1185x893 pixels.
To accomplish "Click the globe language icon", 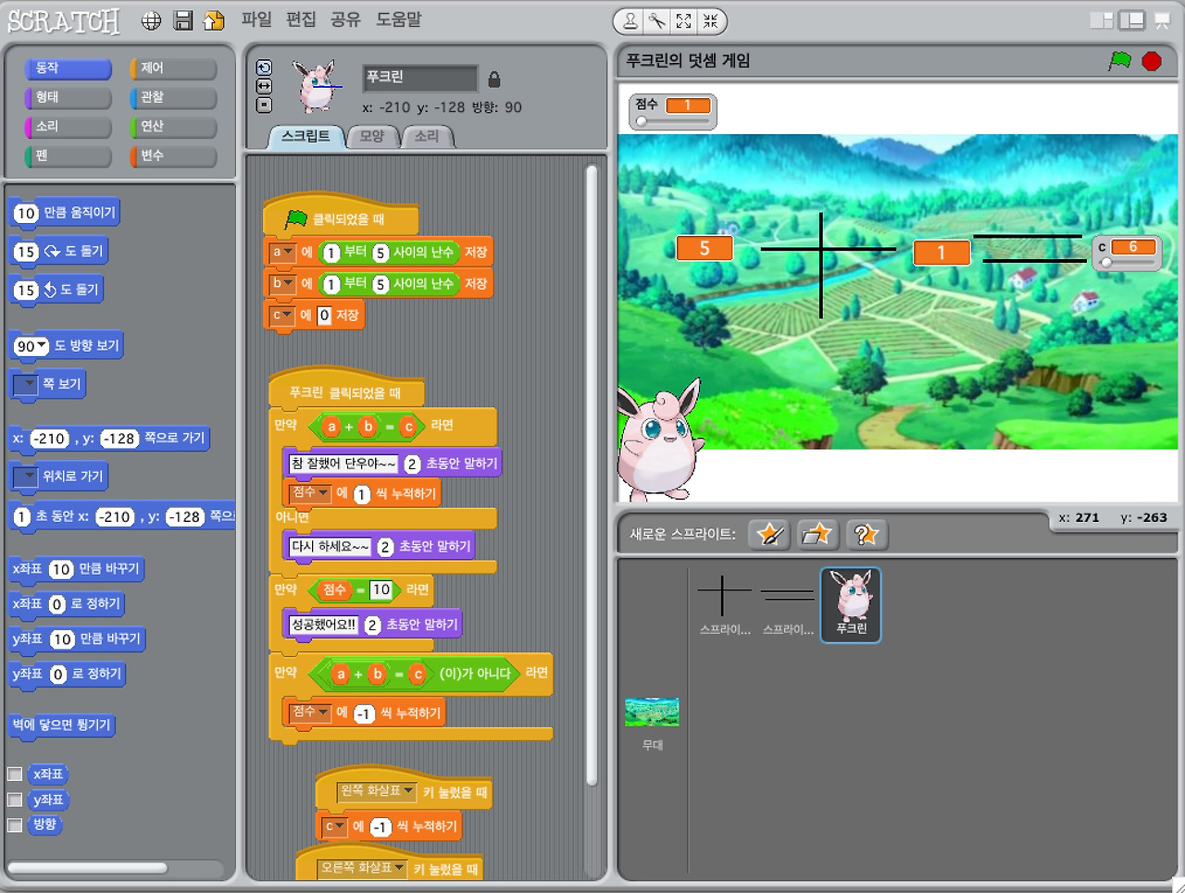I will point(152,20).
